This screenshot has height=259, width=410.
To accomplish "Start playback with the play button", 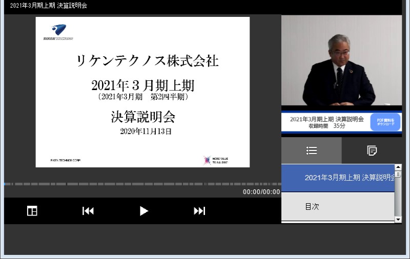I will tap(143, 211).
